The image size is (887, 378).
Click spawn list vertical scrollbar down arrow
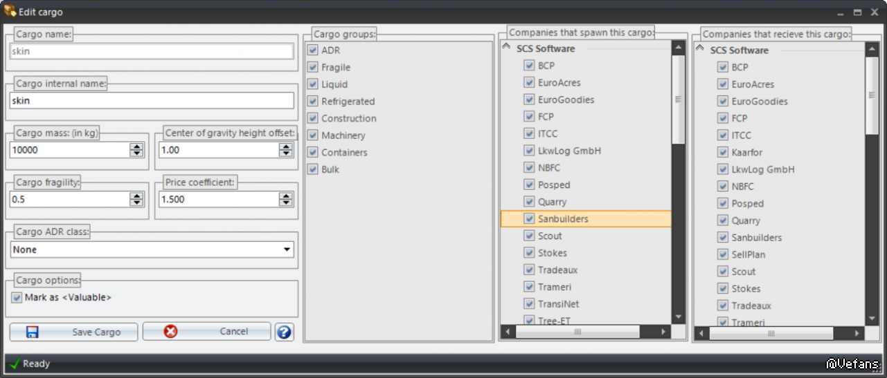[x=679, y=317]
